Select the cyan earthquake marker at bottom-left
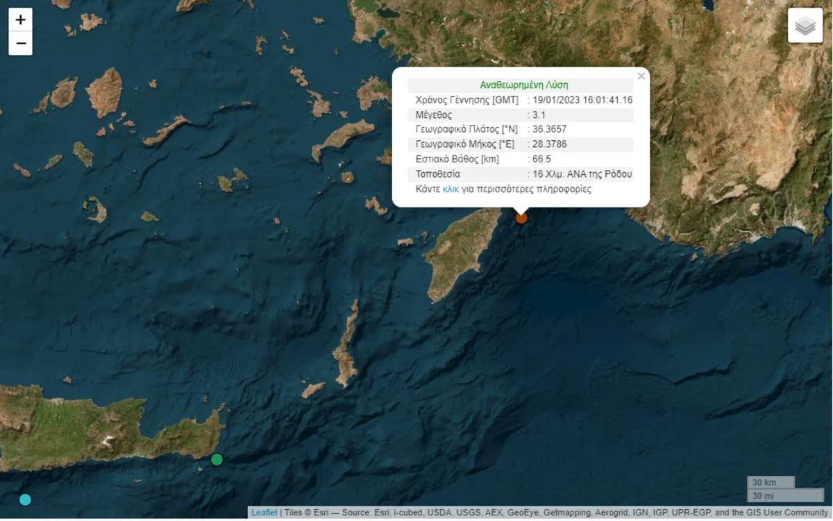Viewport: 833px width, 521px height. click(x=26, y=499)
